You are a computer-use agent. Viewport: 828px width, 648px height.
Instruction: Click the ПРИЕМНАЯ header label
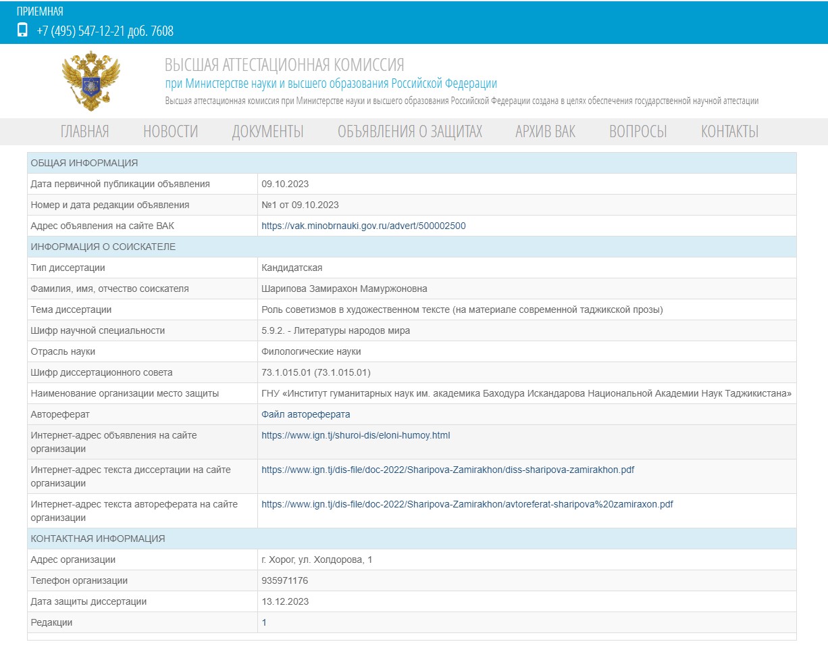click(x=40, y=11)
